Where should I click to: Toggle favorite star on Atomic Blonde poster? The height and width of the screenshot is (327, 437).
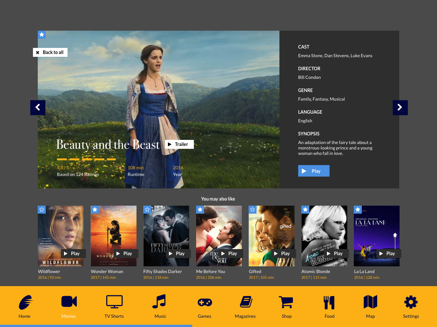click(305, 209)
